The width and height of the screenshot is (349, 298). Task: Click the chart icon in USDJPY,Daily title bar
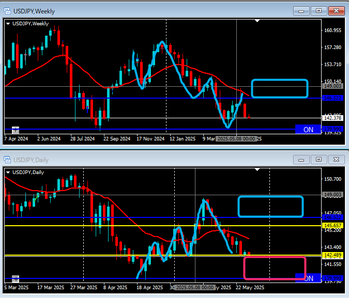[x=7, y=160]
